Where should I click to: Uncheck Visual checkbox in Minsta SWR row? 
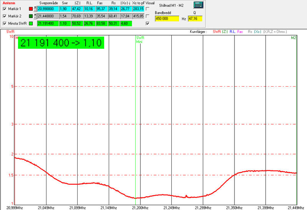(x=148, y=23)
